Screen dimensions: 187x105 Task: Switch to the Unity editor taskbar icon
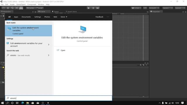coord(48,103)
